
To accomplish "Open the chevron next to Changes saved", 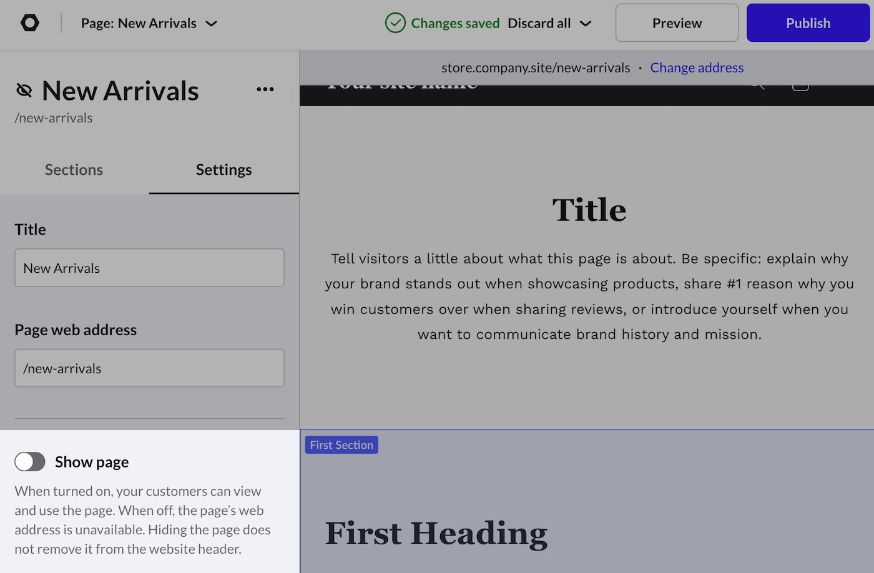I will tap(586, 23).
